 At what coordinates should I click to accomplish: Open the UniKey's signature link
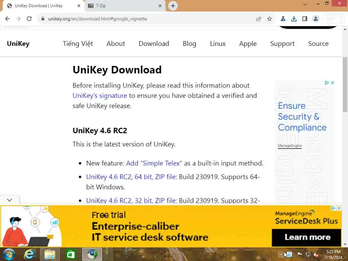pos(100,95)
